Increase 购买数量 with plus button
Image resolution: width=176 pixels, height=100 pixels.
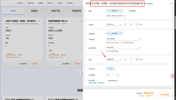click(x=118, y=75)
